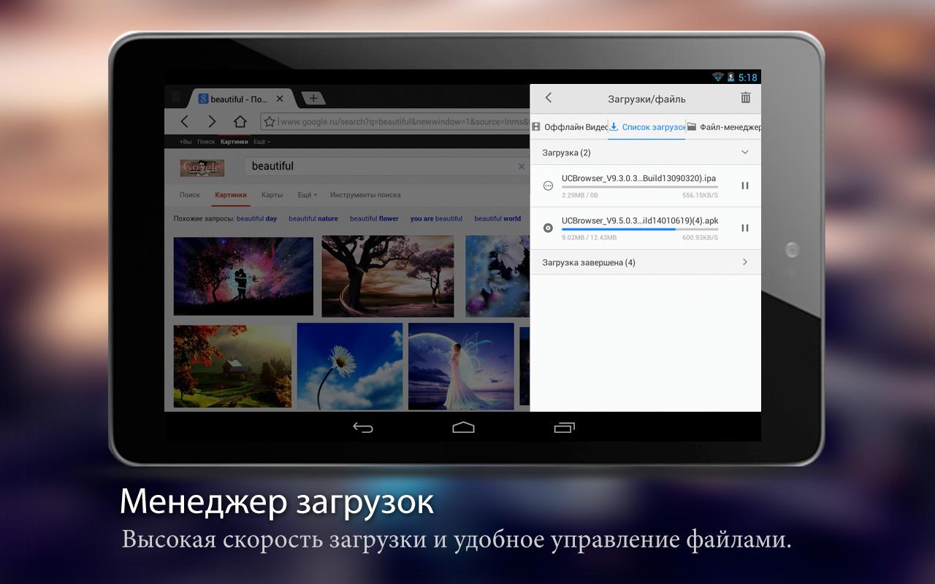Click the Карты search category link
The image size is (935, 584).
(x=272, y=195)
